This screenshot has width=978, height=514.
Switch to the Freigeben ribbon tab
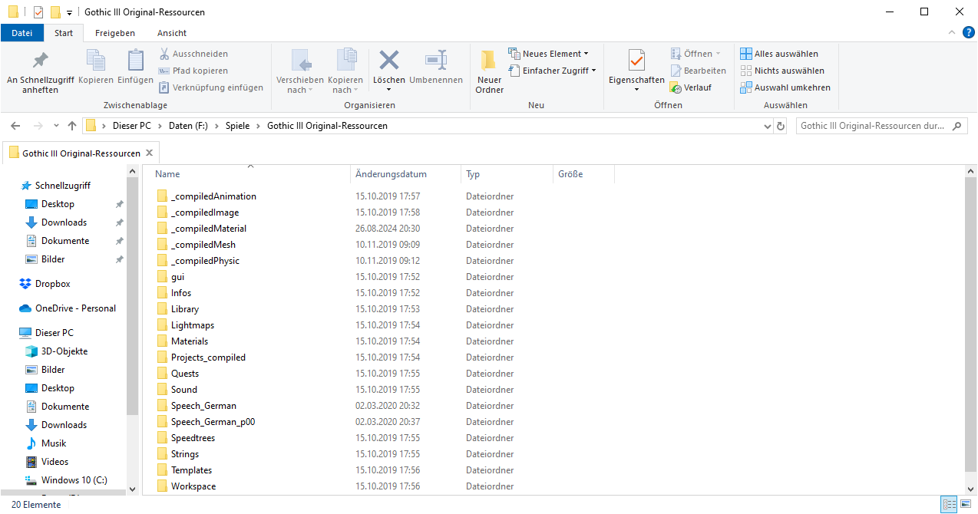[114, 33]
